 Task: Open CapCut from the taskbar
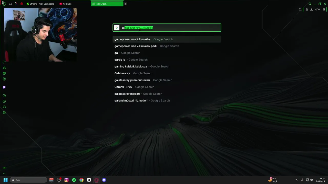point(89,180)
